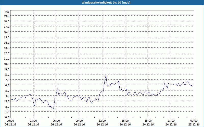This screenshot has height=127, width=204.
Task: Click the 10,0 y-axis label
Action: coord(7,64)
